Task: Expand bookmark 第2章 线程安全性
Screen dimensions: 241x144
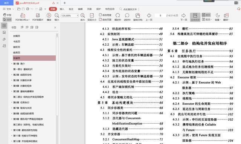Action: pos(12,75)
